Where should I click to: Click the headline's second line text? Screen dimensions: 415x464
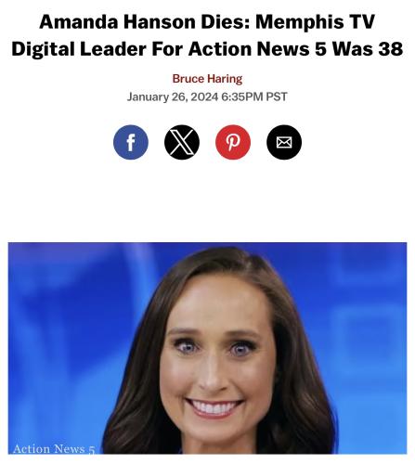(207, 49)
